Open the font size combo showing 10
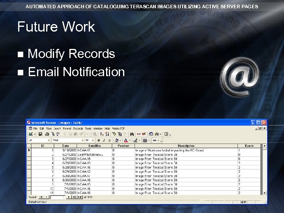 pyautogui.click(x=90, y=140)
